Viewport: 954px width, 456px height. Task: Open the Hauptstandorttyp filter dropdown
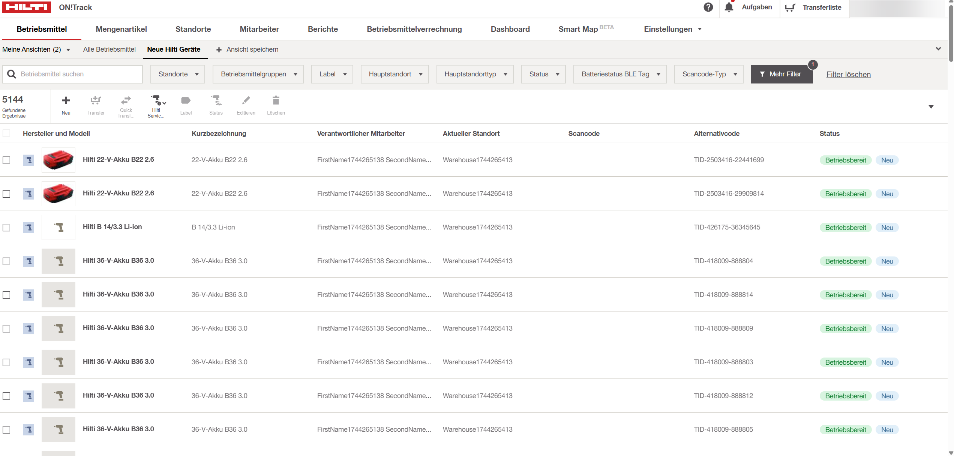pyautogui.click(x=475, y=74)
